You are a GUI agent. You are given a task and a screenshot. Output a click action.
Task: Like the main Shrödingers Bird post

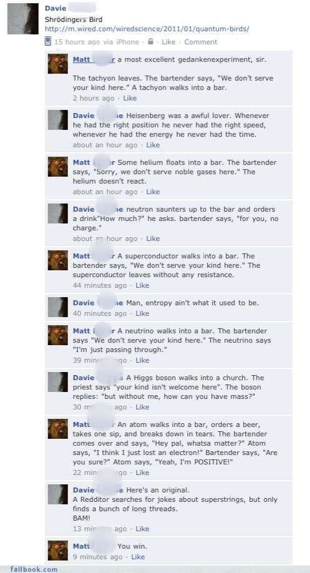coord(168,42)
